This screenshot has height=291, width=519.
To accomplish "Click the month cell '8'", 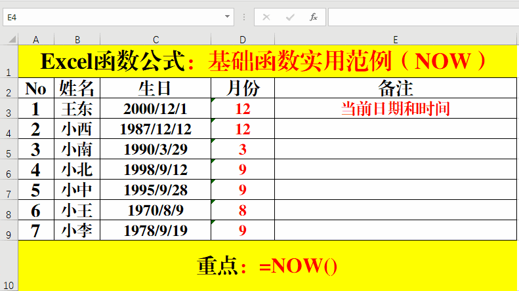I will (x=243, y=210).
